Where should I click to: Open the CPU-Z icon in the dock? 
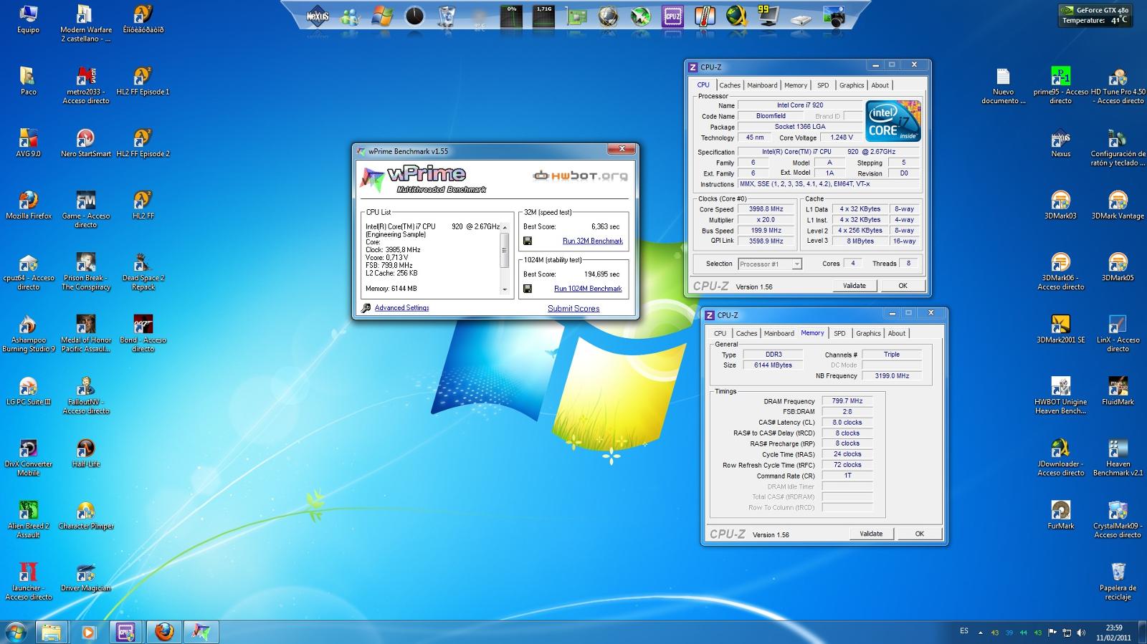[x=672, y=16]
